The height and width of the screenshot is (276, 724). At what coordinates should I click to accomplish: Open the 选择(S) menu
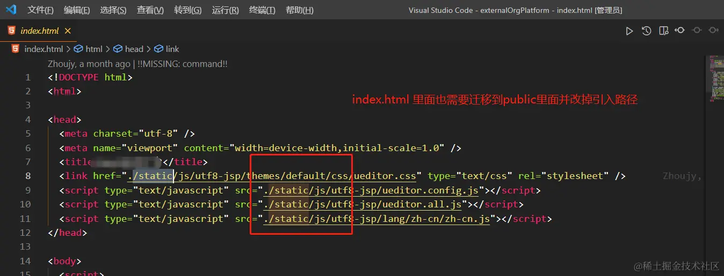coord(113,10)
